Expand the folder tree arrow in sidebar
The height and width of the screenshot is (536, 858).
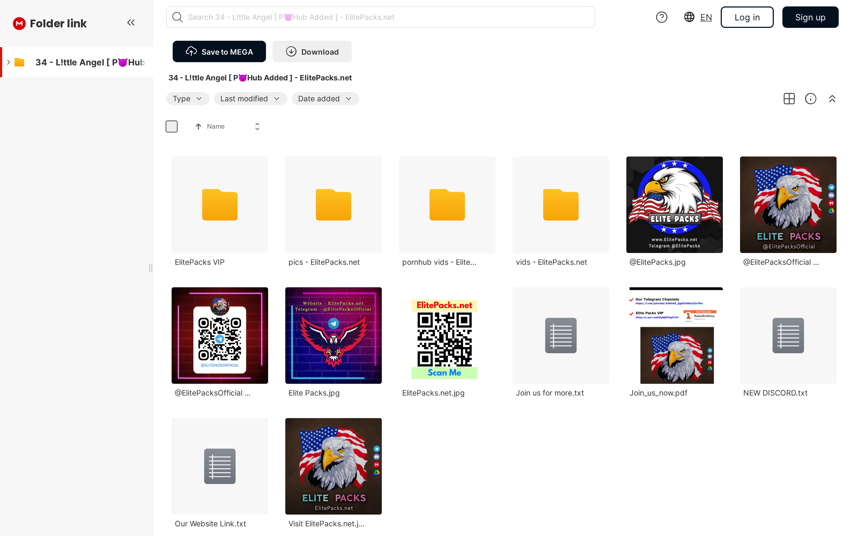tap(9, 62)
